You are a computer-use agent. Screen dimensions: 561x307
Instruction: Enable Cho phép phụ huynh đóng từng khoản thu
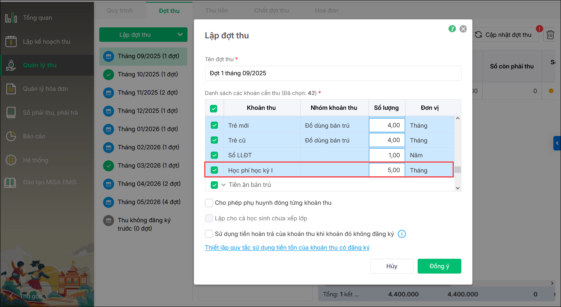(x=209, y=203)
